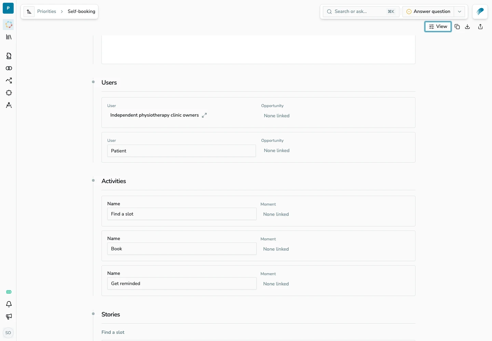The height and width of the screenshot is (341, 492).
Task: Go to Priorities in the breadcrumb
Action: 46,12
